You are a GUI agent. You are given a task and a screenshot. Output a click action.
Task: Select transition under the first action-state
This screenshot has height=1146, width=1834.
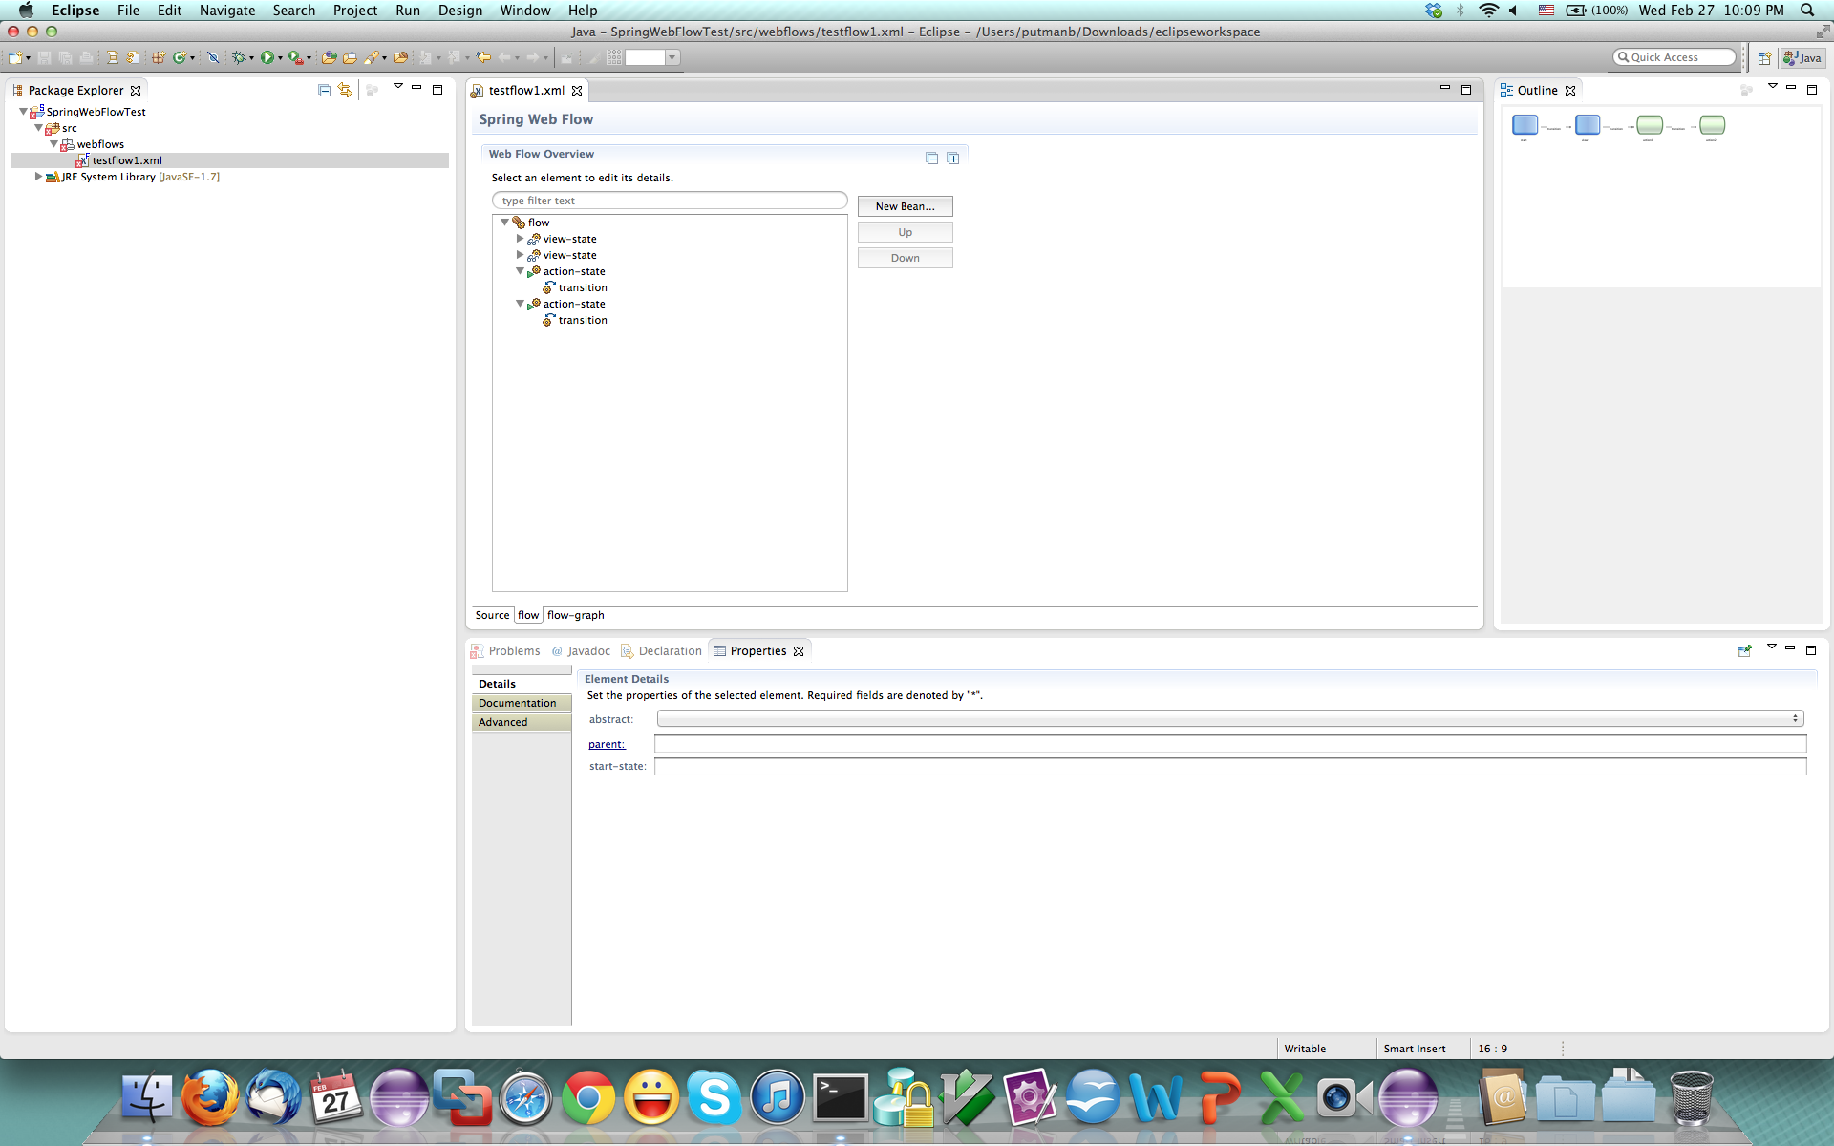[583, 287]
